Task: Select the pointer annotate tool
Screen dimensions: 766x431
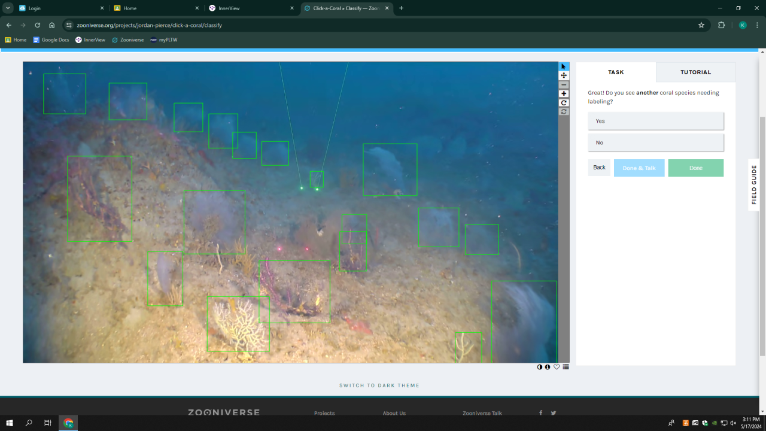Action: 564,66
